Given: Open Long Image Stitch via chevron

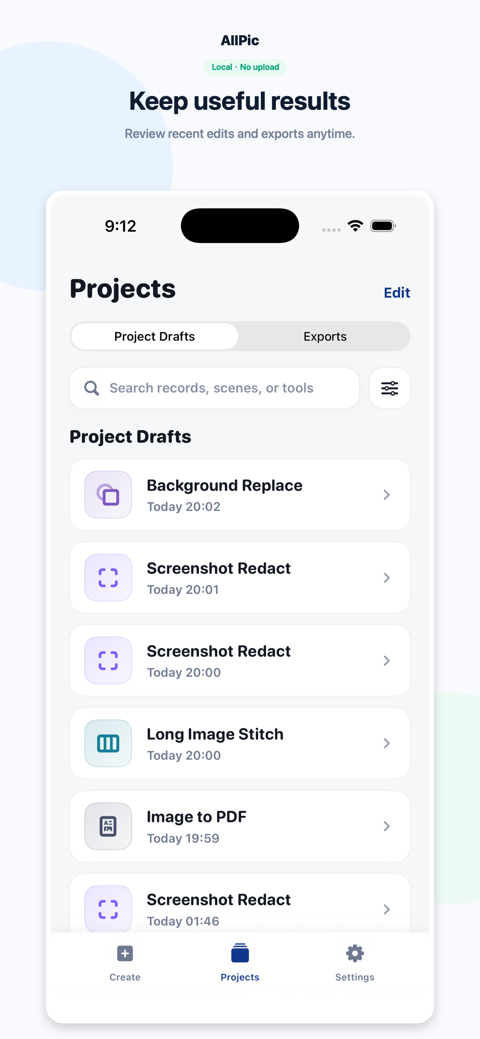Looking at the screenshot, I should (x=386, y=743).
